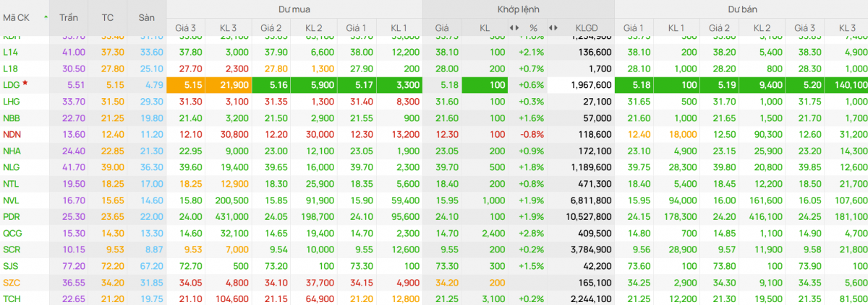This screenshot has height=305, width=868.
Task: Click the green sort arrow beside Mã CK
Action: (46, 17)
